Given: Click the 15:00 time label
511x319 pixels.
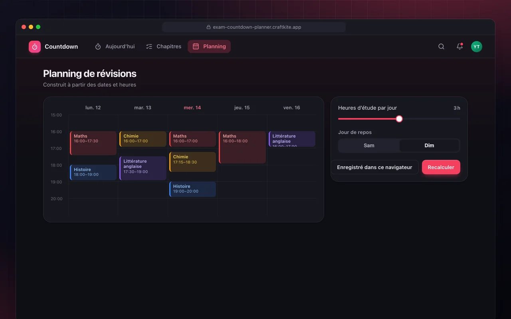Looking at the screenshot, I should (x=56, y=115).
